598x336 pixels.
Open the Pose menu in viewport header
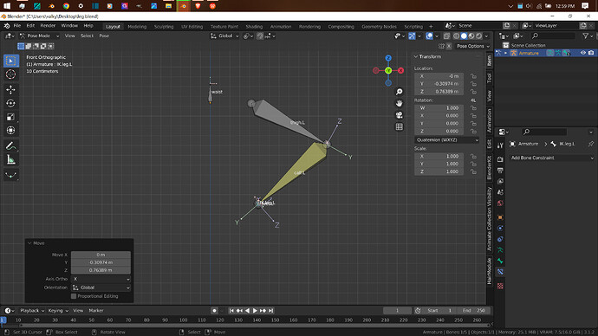click(x=104, y=36)
